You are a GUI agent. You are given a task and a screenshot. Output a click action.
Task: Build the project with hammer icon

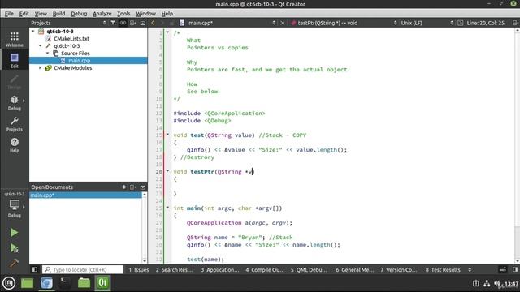click(15, 263)
